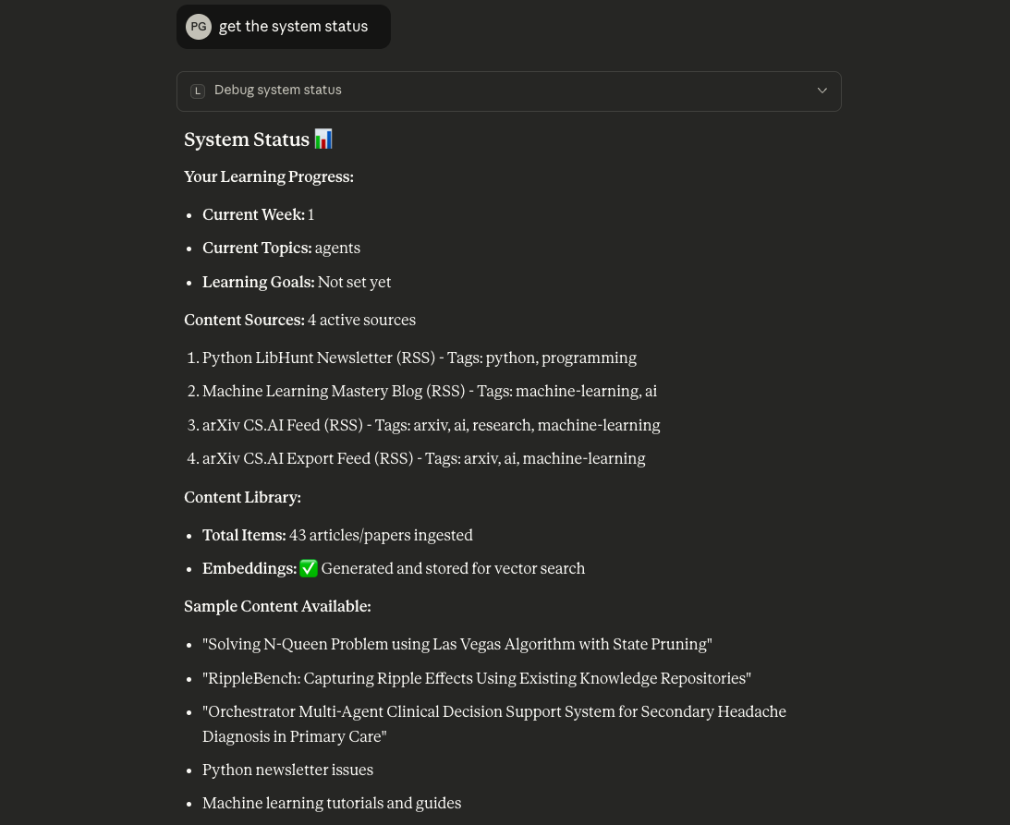The height and width of the screenshot is (825, 1010).
Task: Click the RippleBench paper title
Action: coord(476,679)
